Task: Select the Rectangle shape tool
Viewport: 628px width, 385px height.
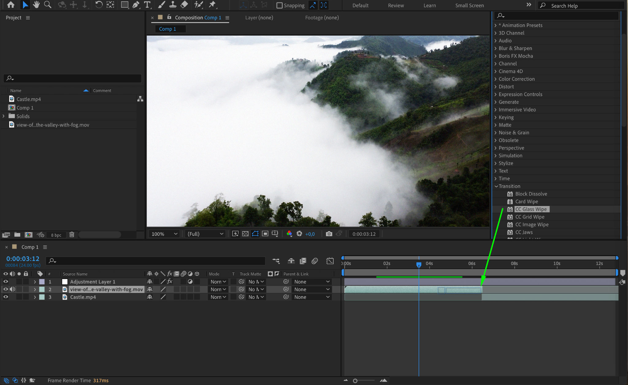Action: [x=124, y=5]
